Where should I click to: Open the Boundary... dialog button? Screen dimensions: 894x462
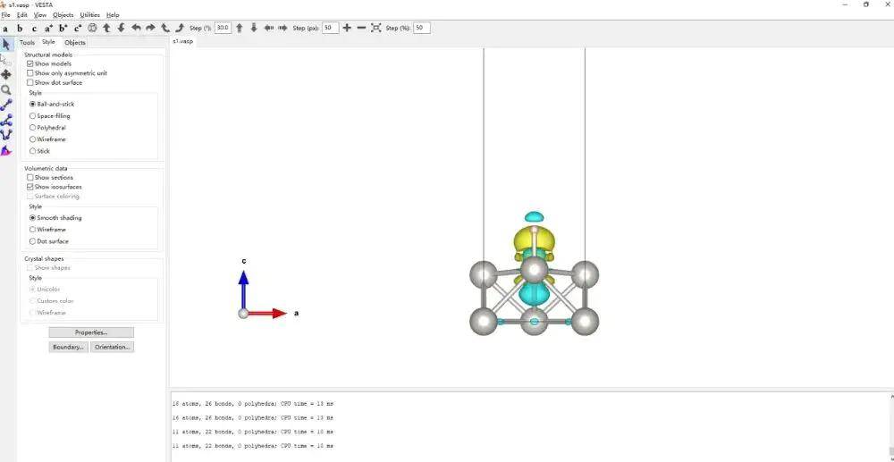pyautogui.click(x=68, y=347)
